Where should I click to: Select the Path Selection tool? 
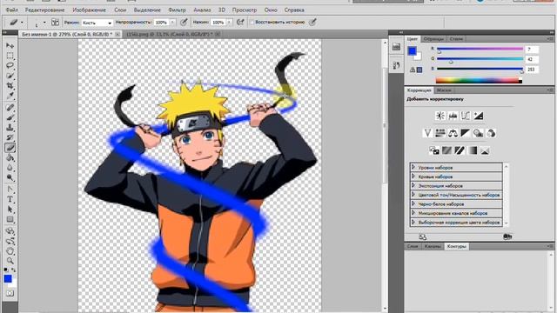10,210
